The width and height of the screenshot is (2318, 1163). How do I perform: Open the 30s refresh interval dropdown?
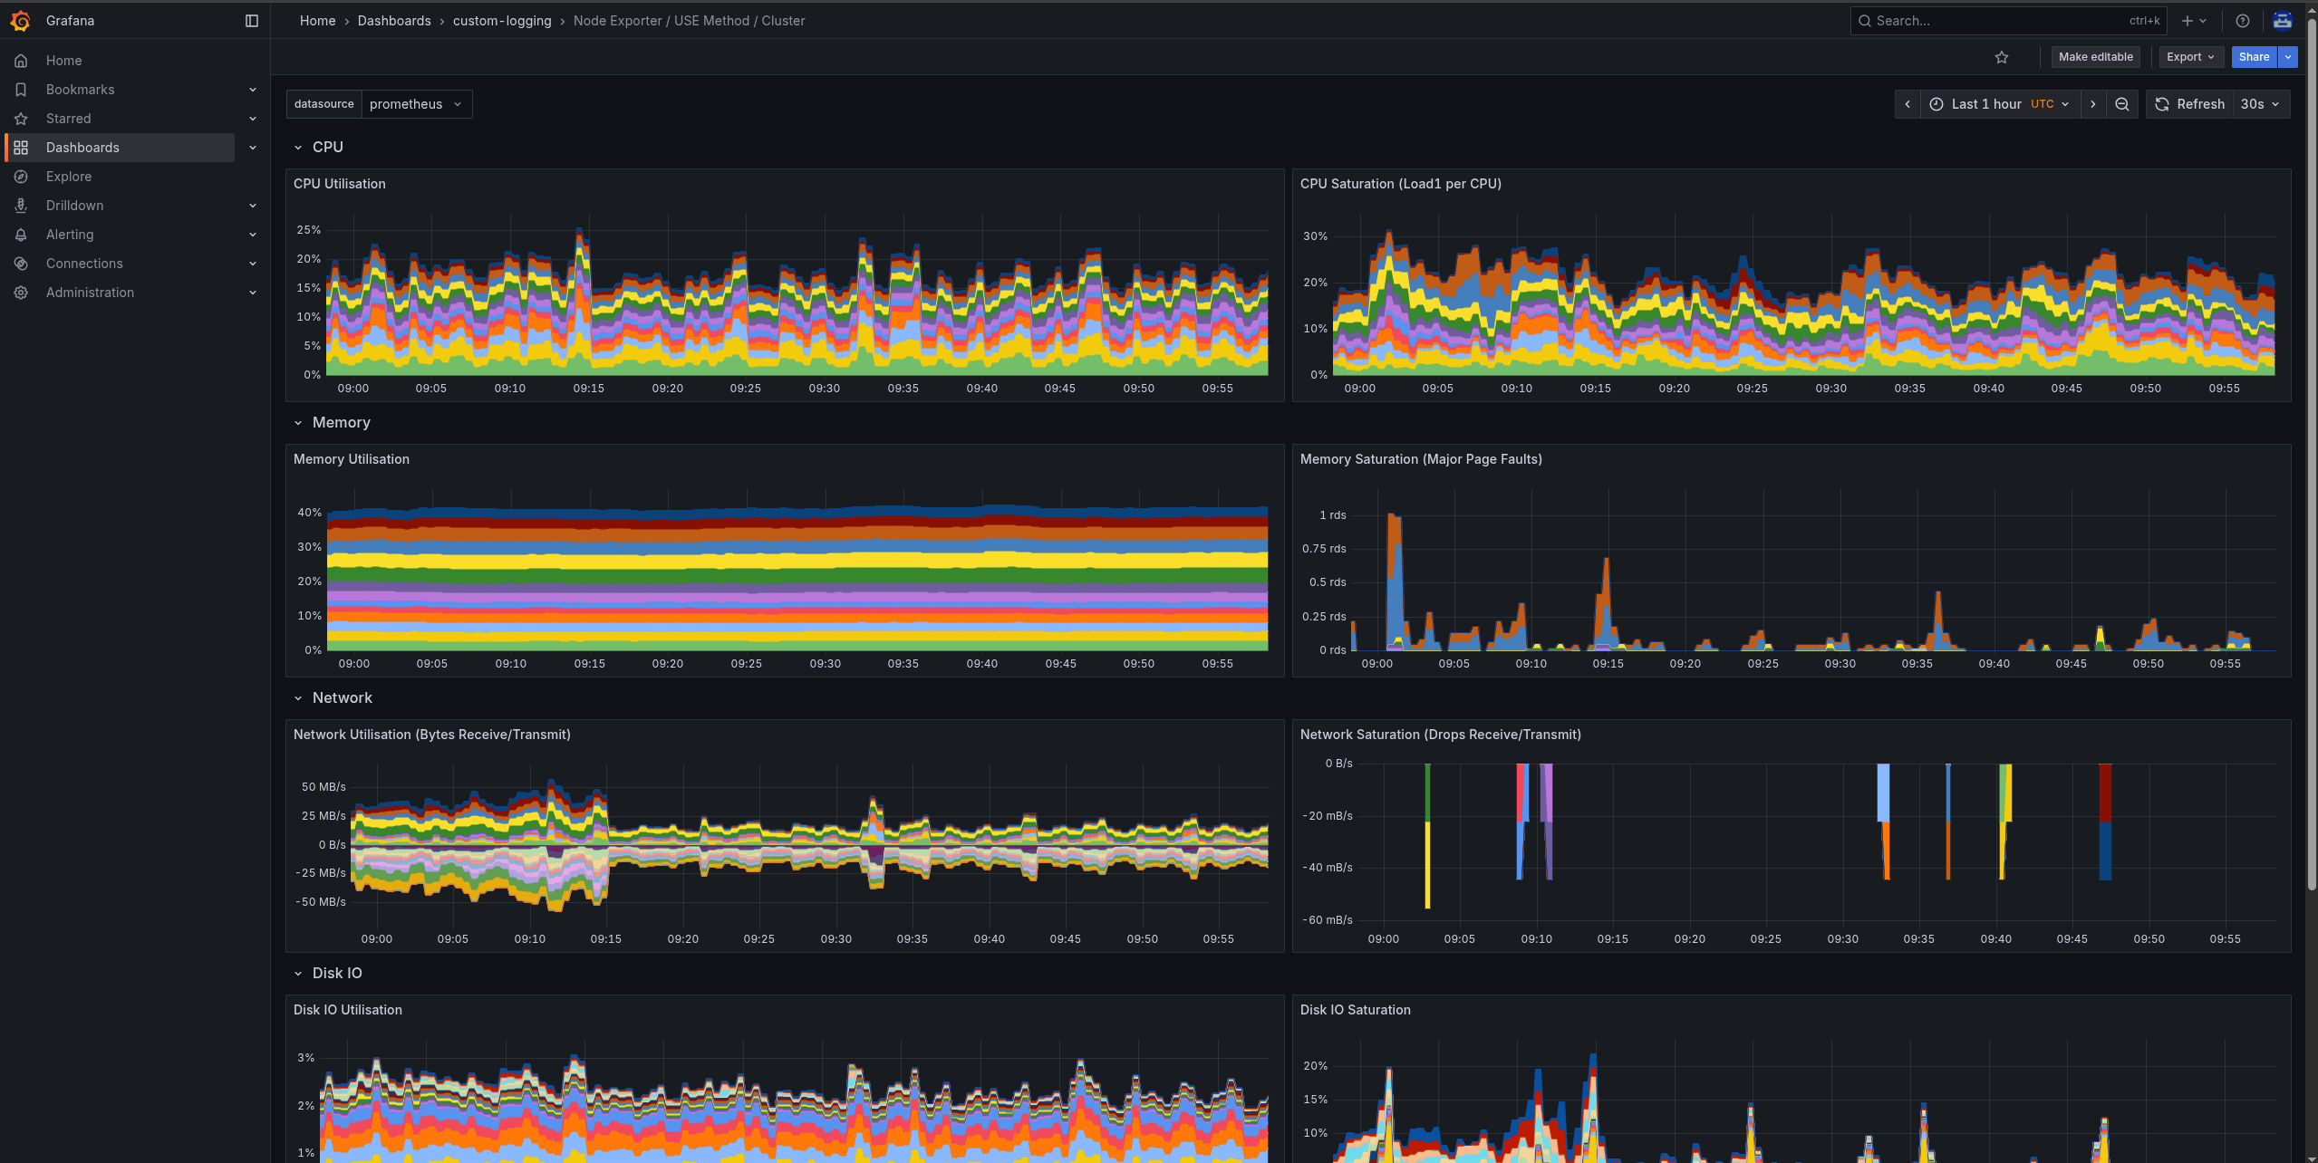click(x=2259, y=103)
